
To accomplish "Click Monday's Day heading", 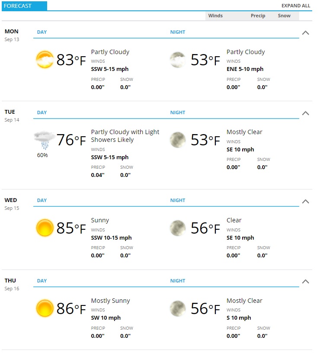I will click(x=42, y=32).
